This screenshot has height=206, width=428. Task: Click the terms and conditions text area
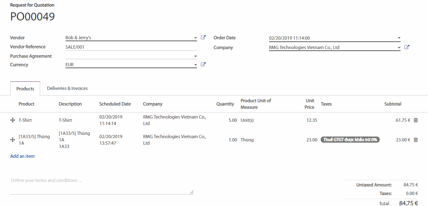click(x=102, y=186)
